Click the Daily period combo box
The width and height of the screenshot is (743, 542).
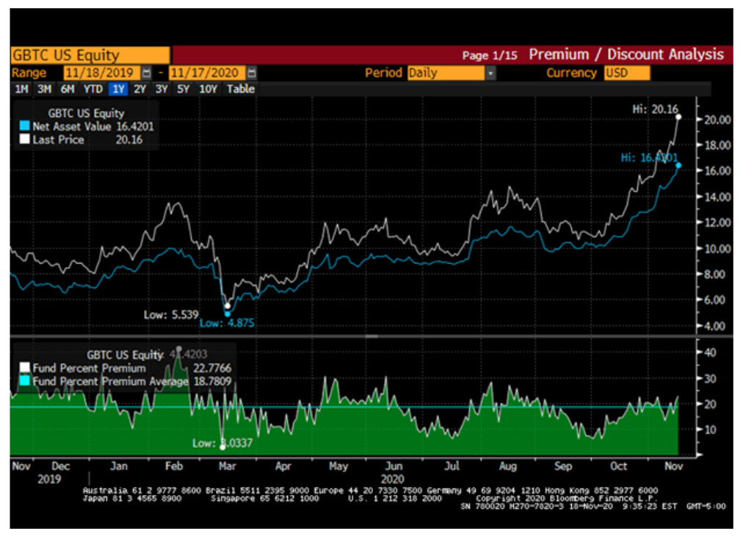(446, 73)
